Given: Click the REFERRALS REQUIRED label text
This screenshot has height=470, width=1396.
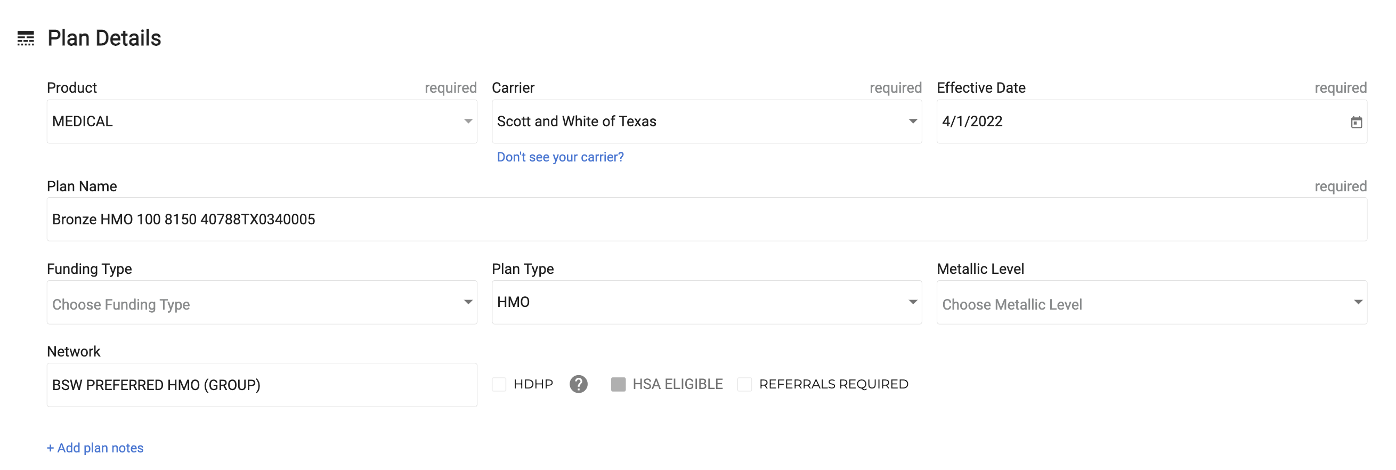Looking at the screenshot, I should click(x=833, y=384).
